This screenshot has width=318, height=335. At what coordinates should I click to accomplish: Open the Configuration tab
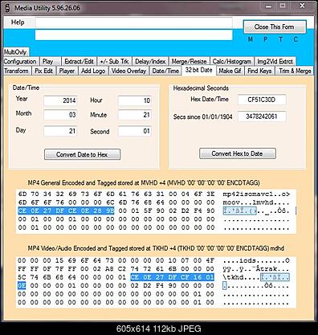(20, 61)
